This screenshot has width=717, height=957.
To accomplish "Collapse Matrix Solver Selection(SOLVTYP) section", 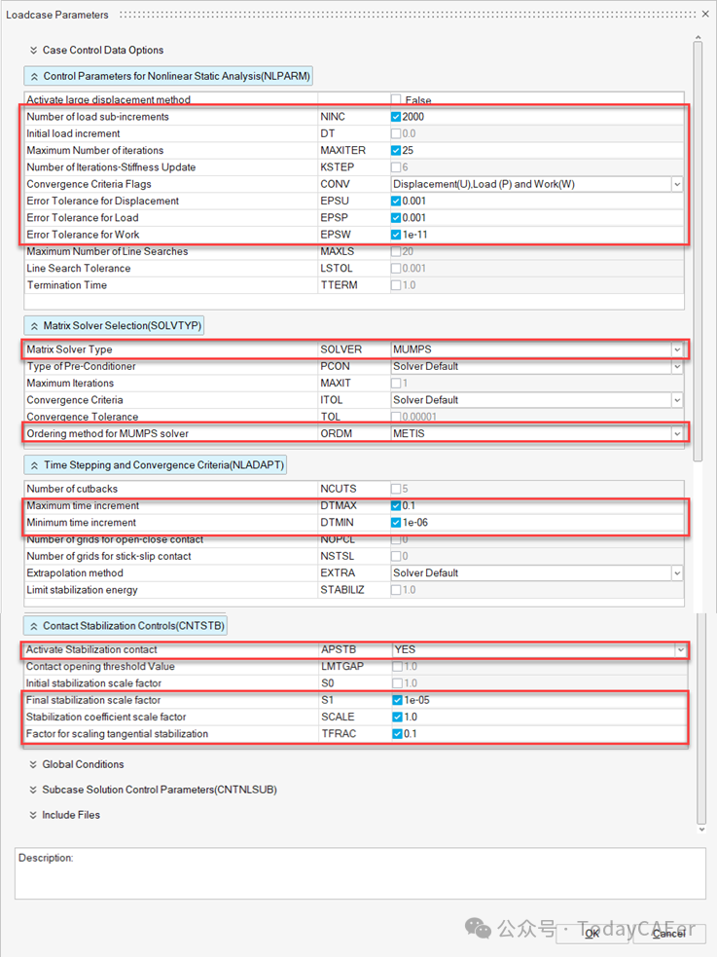I will click(114, 326).
